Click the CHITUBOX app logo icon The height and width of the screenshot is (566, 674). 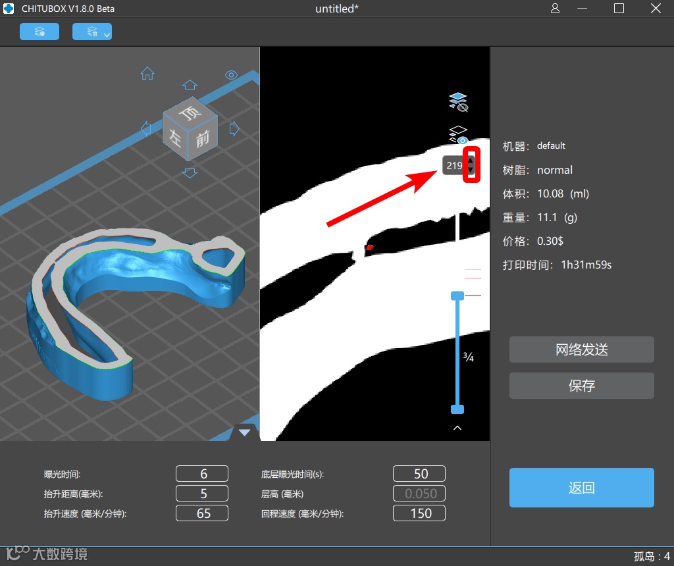(x=9, y=9)
